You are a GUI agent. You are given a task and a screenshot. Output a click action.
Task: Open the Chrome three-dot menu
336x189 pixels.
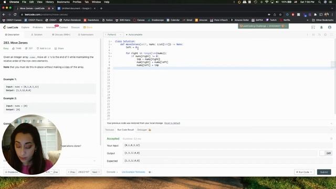(332, 15)
